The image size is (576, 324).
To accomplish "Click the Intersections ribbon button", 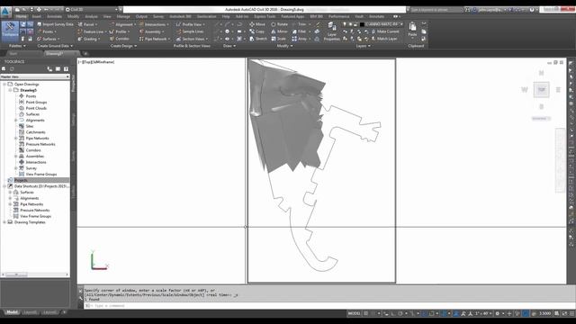I will [x=154, y=24].
